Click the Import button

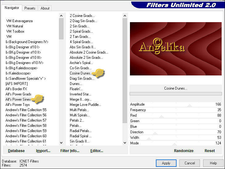pyautogui.click(x=43, y=151)
